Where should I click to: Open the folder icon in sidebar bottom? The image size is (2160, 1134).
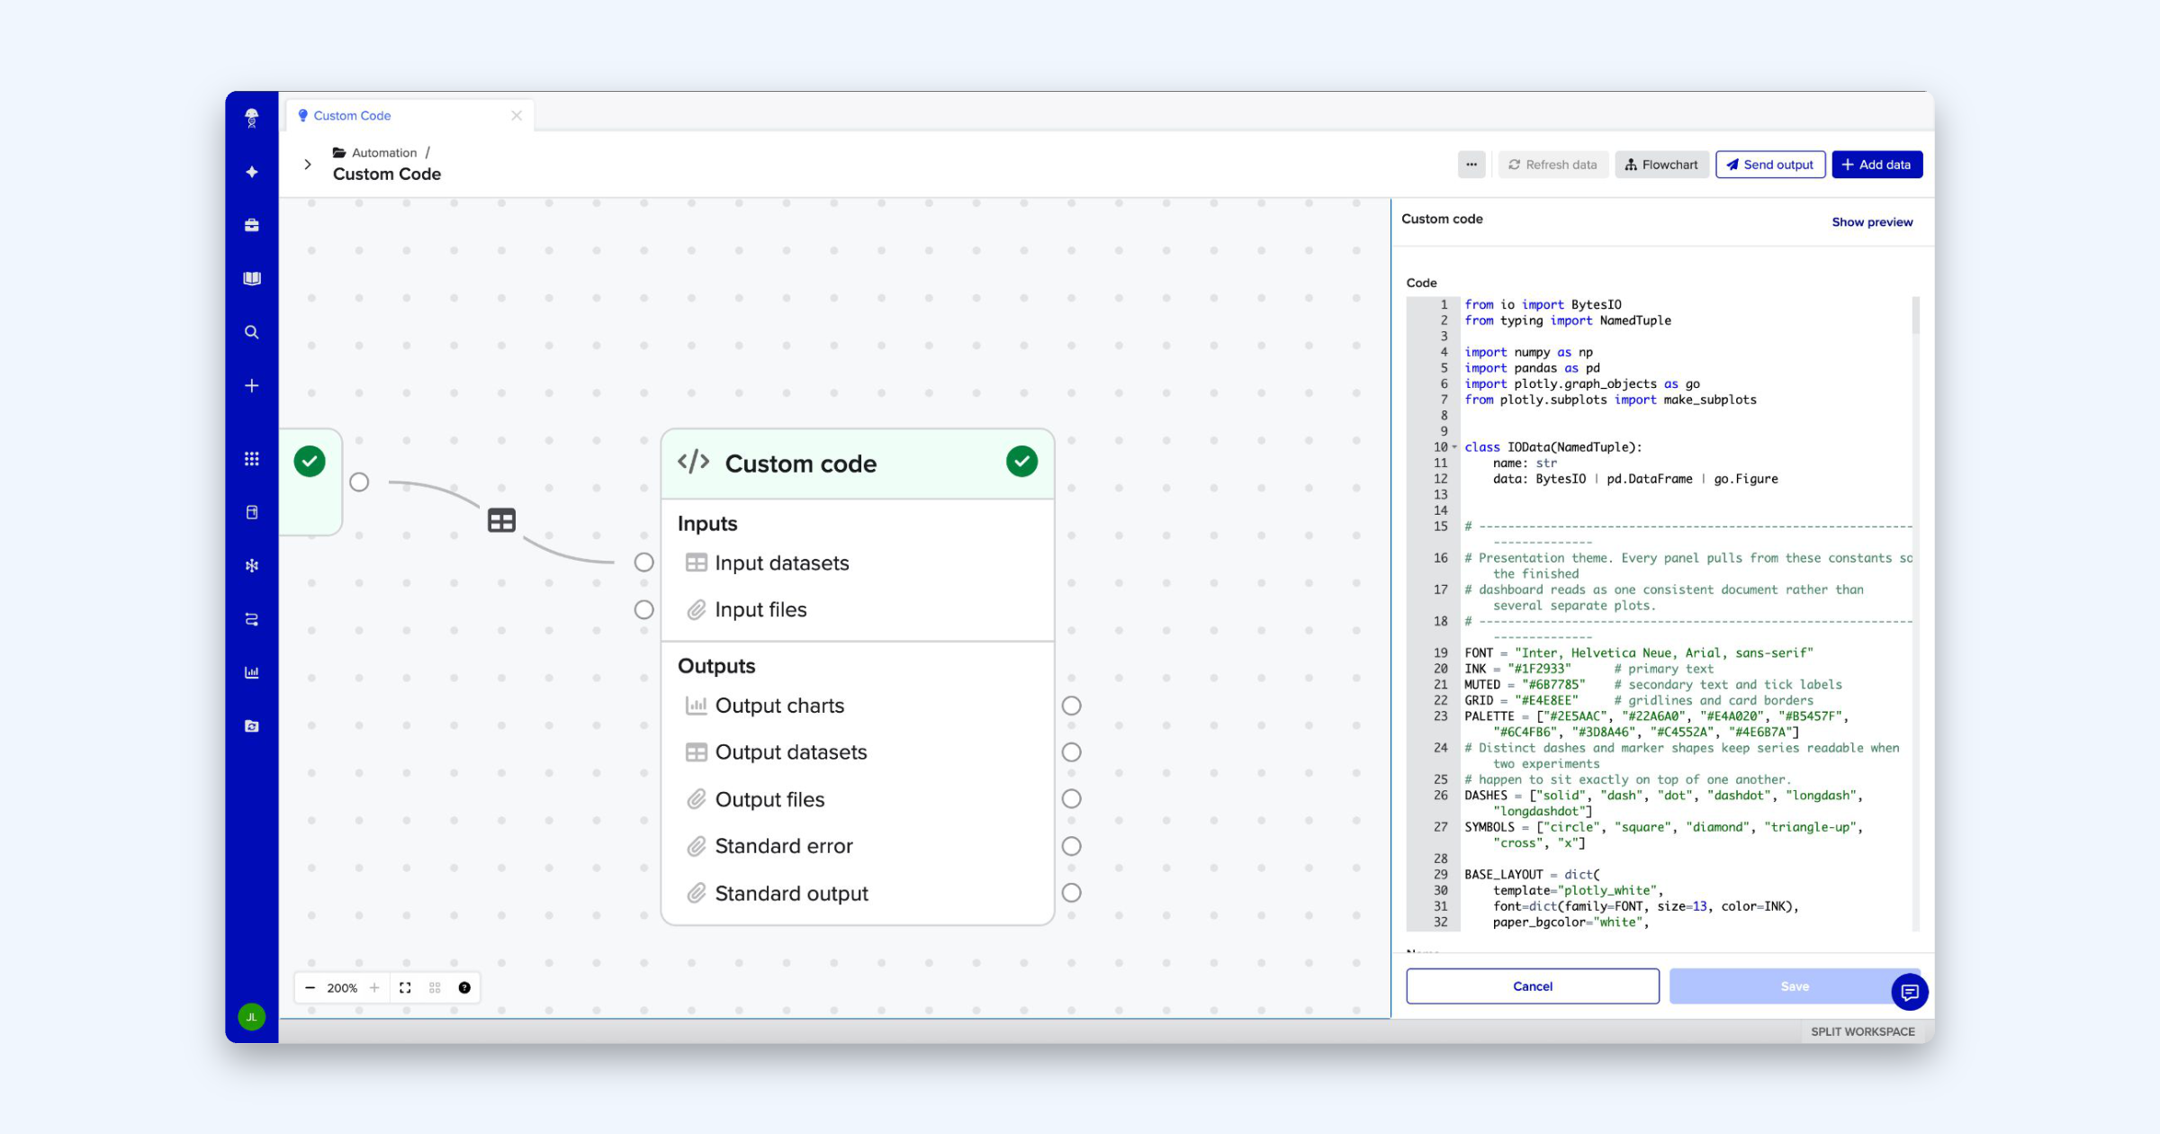click(x=252, y=726)
